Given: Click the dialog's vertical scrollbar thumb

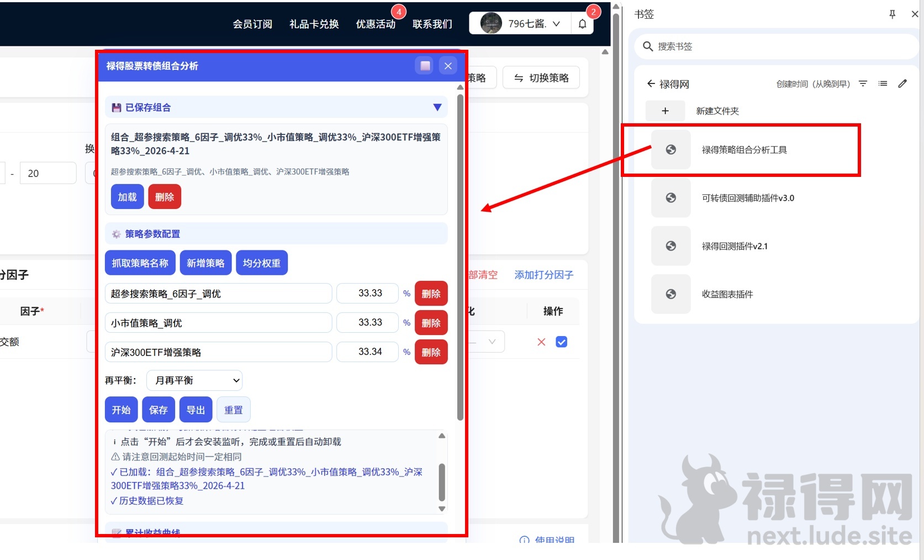Looking at the screenshot, I should click(x=460, y=257).
